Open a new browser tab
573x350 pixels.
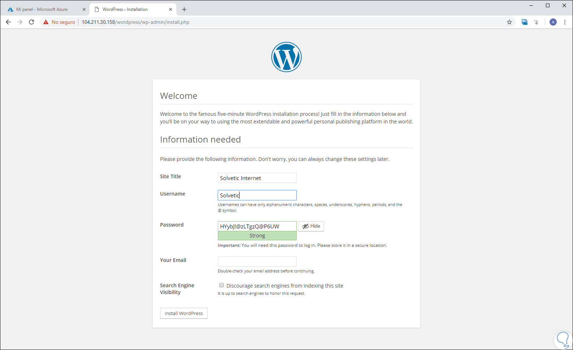(x=184, y=9)
